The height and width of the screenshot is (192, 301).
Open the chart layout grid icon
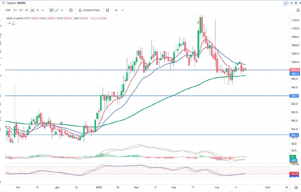pos(107,10)
